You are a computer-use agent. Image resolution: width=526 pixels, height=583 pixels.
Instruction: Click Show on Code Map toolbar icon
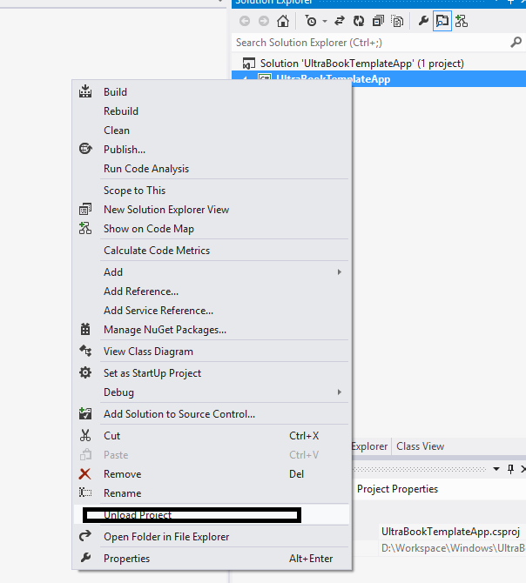click(462, 21)
